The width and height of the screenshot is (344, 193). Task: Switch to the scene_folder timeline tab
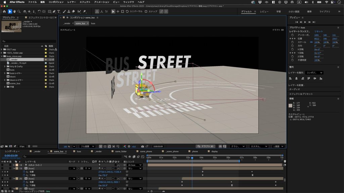(121, 151)
